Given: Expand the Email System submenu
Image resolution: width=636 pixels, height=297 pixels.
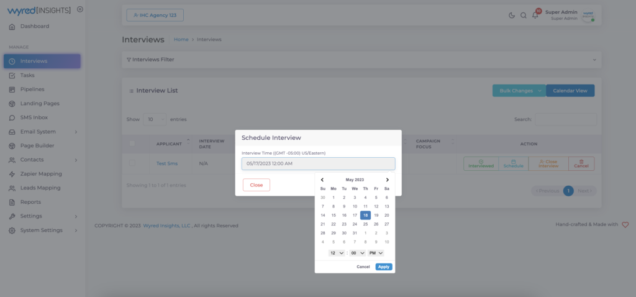Looking at the screenshot, I should pos(76,132).
